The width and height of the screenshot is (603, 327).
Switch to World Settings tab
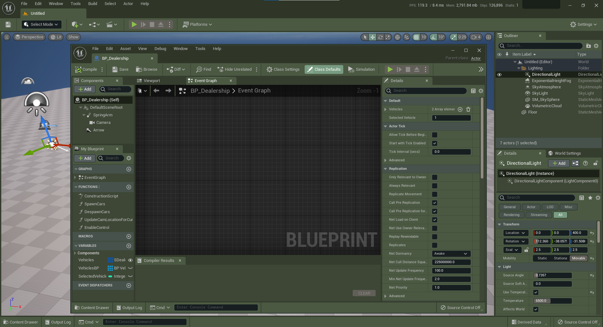tap(564, 153)
